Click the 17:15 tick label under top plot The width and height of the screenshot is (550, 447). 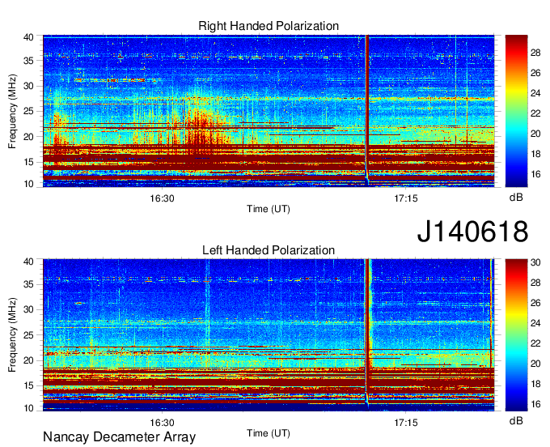(406, 198)
